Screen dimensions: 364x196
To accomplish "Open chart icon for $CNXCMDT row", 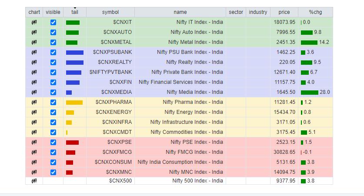I will [34, 132].
